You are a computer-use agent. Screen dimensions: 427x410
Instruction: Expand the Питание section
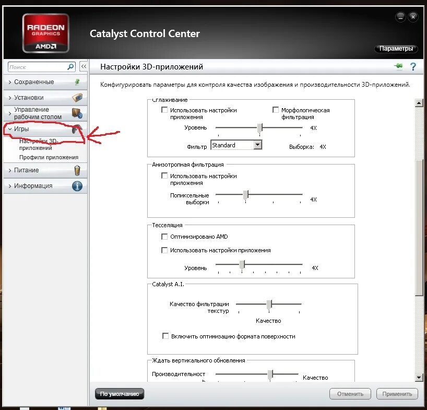pos(45,170)
